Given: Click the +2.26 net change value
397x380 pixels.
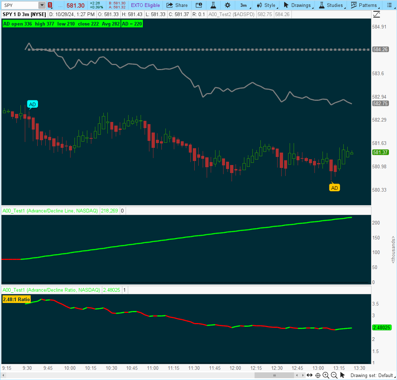Looking at the screenshot, I should pyautogui.click(x=95, y=3).
